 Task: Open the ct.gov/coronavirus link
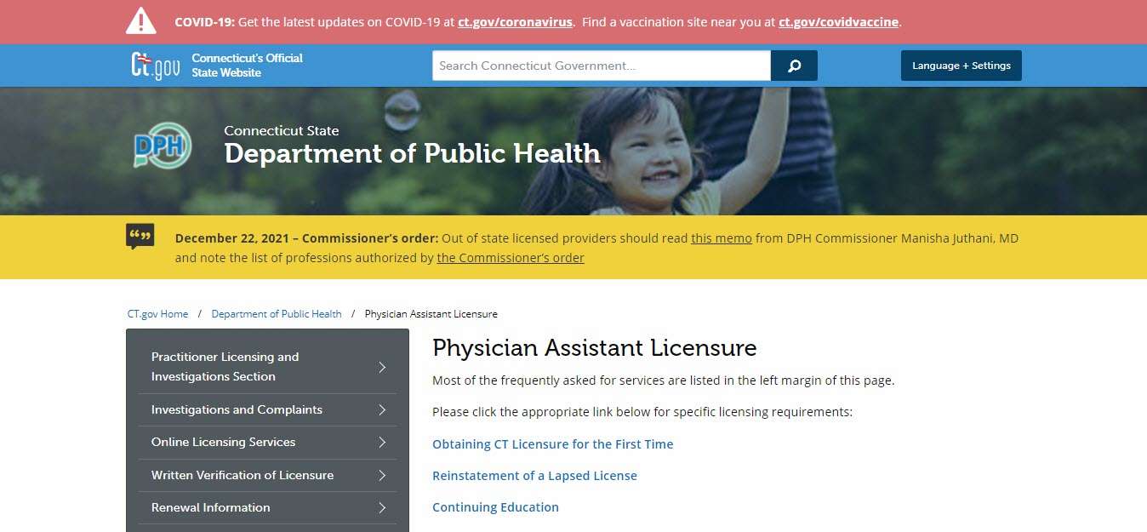(x=514, y=22)
